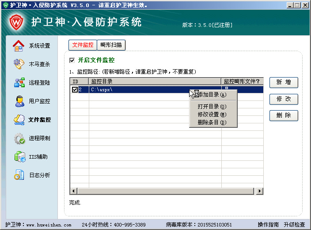Maximize the 护卫神 window
Image resolution: width=311 pixels, height=230 pixels.
(x=297, y=5)
